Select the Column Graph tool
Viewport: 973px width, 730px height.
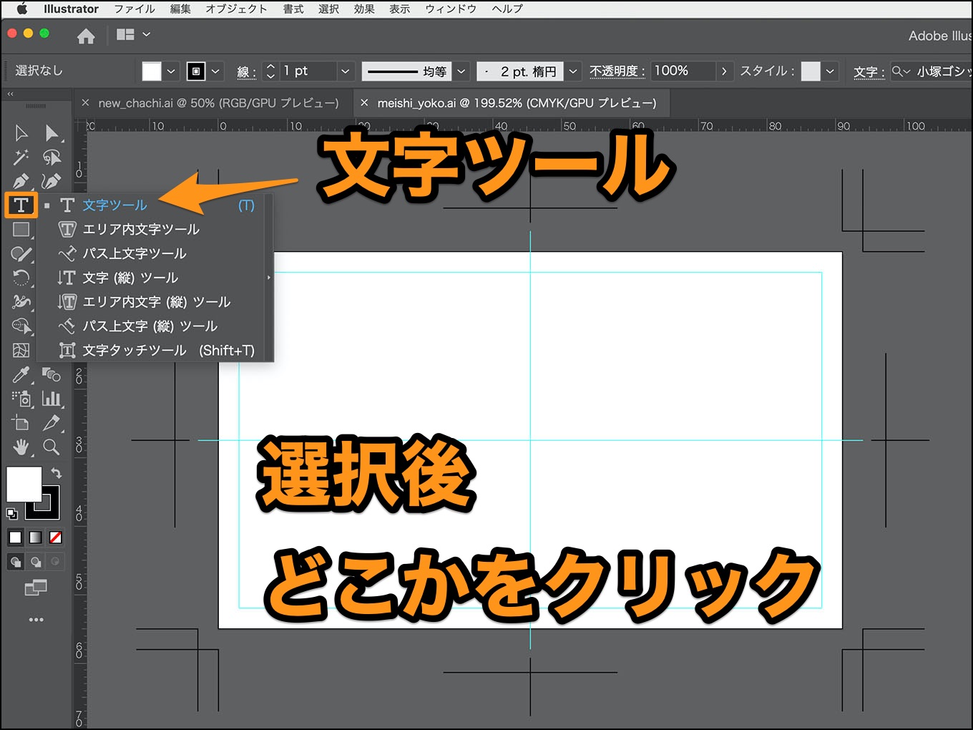[52, 399]
